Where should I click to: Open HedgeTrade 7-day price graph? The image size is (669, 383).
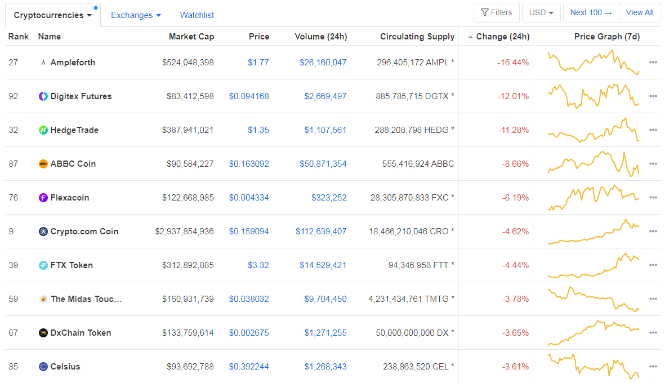point(594,130)
